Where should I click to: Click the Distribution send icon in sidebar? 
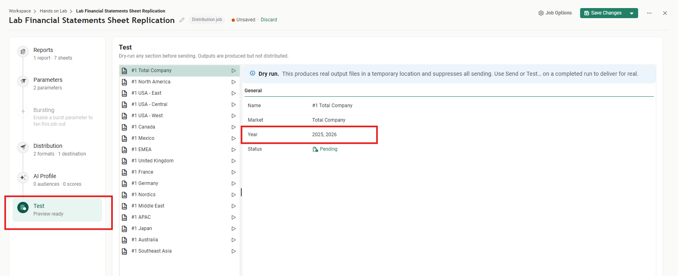click(23, 147)
